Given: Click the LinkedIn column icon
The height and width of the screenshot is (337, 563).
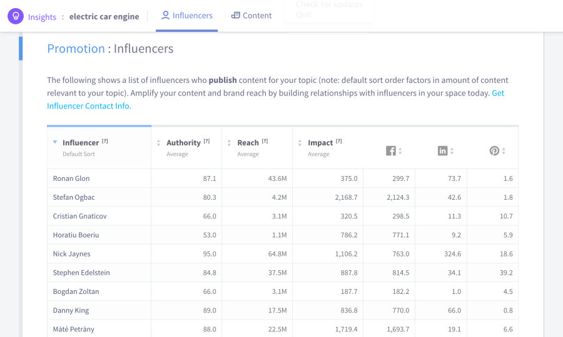Looking at the screenshot, I should click(x=442, y=151).
